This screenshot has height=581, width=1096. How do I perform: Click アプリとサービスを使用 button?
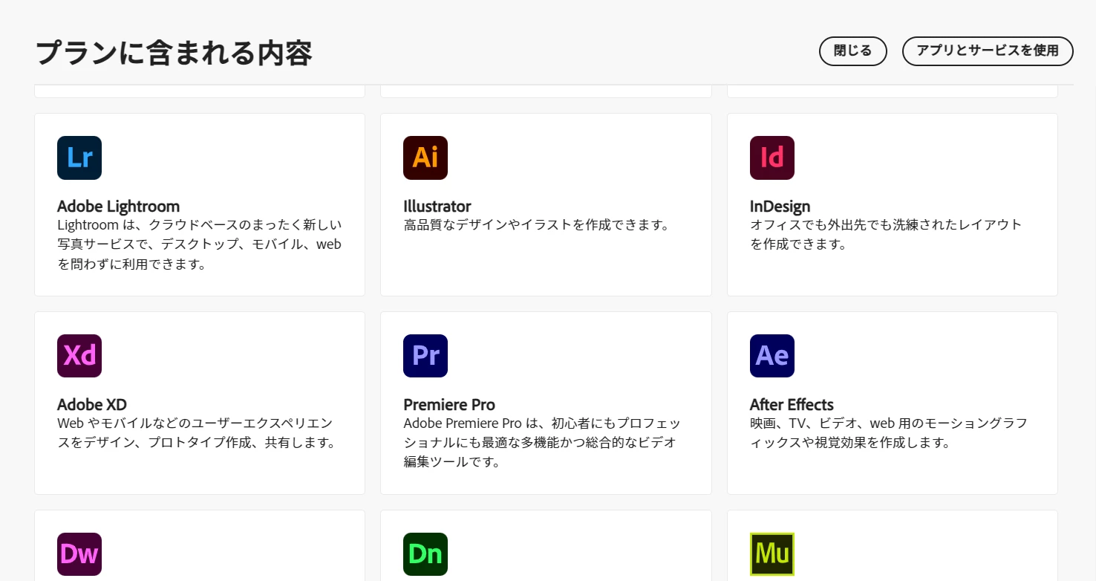988,51
